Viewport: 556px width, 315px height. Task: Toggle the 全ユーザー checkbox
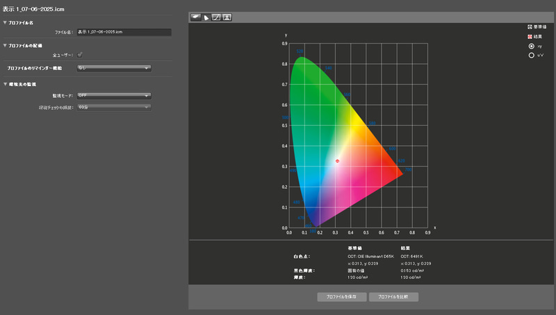coord(80,55)
